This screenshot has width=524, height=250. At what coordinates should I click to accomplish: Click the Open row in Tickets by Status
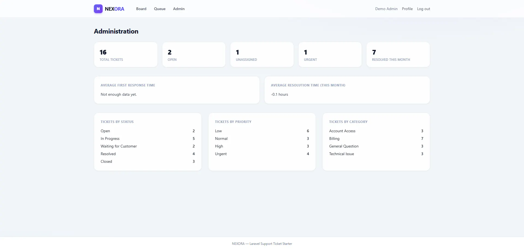click(x=148, y=131)
